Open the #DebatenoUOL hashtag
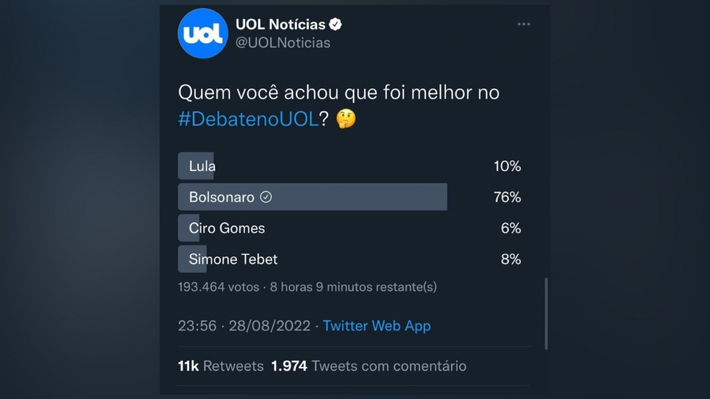710x399 pixels. tap(248, 120)
